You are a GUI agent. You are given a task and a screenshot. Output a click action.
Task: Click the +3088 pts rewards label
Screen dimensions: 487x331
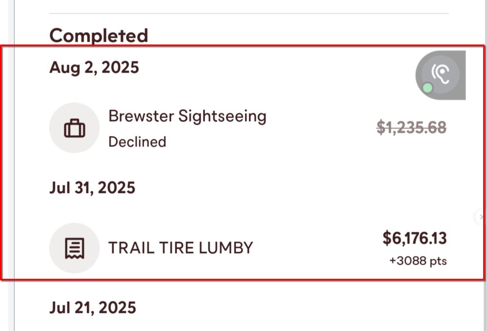417,261
